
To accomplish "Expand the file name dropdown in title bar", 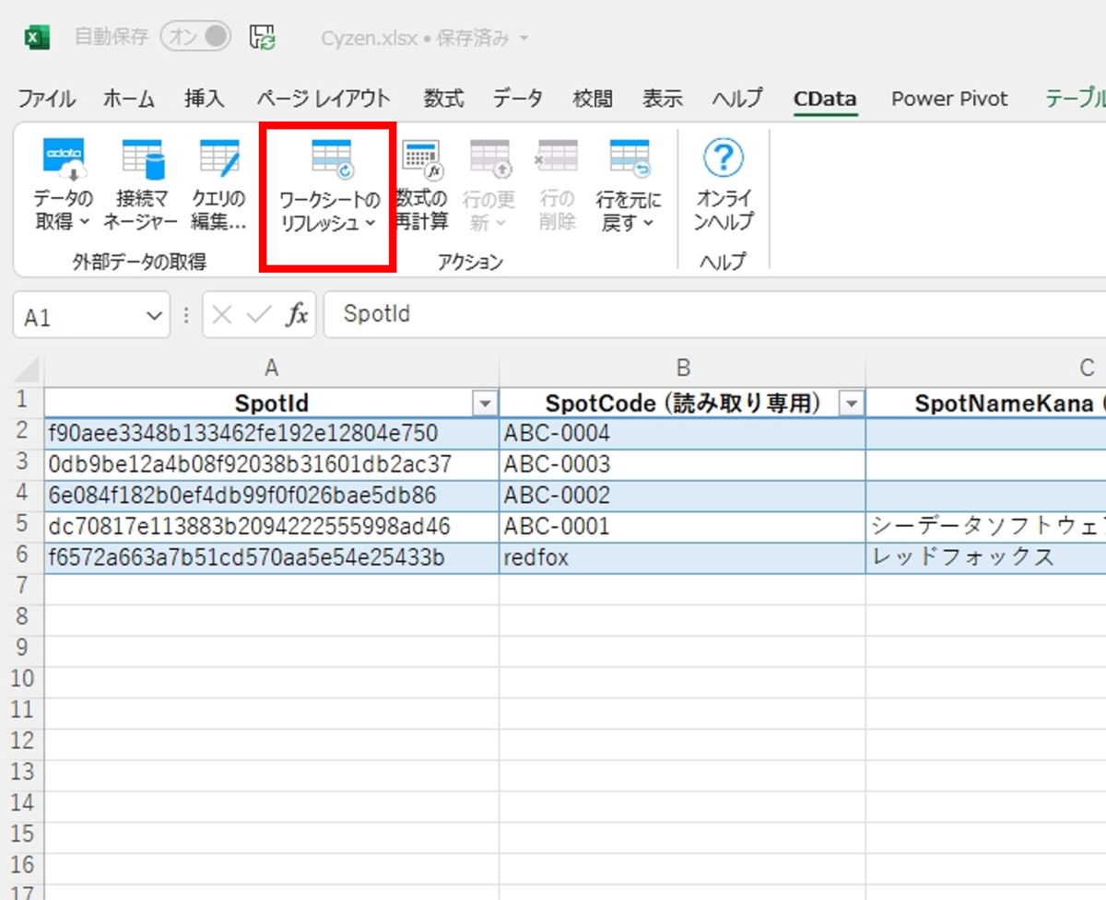I will (524, 39).
